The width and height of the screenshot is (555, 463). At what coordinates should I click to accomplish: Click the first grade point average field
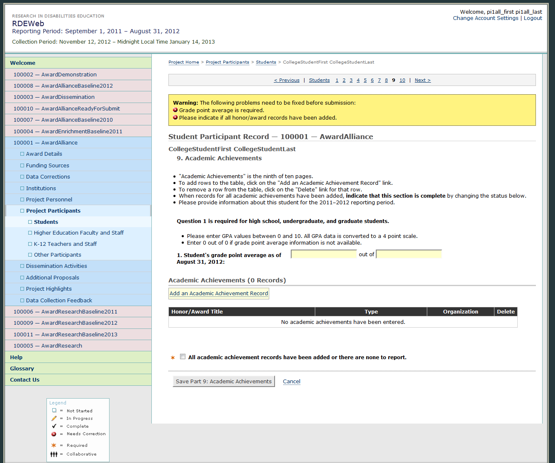[x=324, y=254]
